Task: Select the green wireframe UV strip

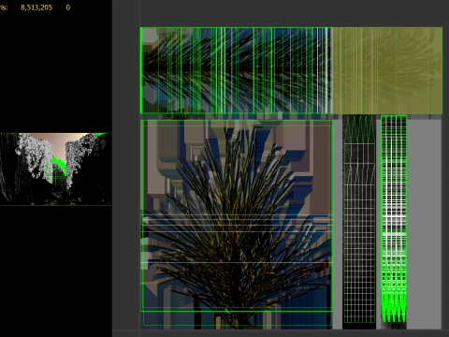Action: (x=394, y=219)
